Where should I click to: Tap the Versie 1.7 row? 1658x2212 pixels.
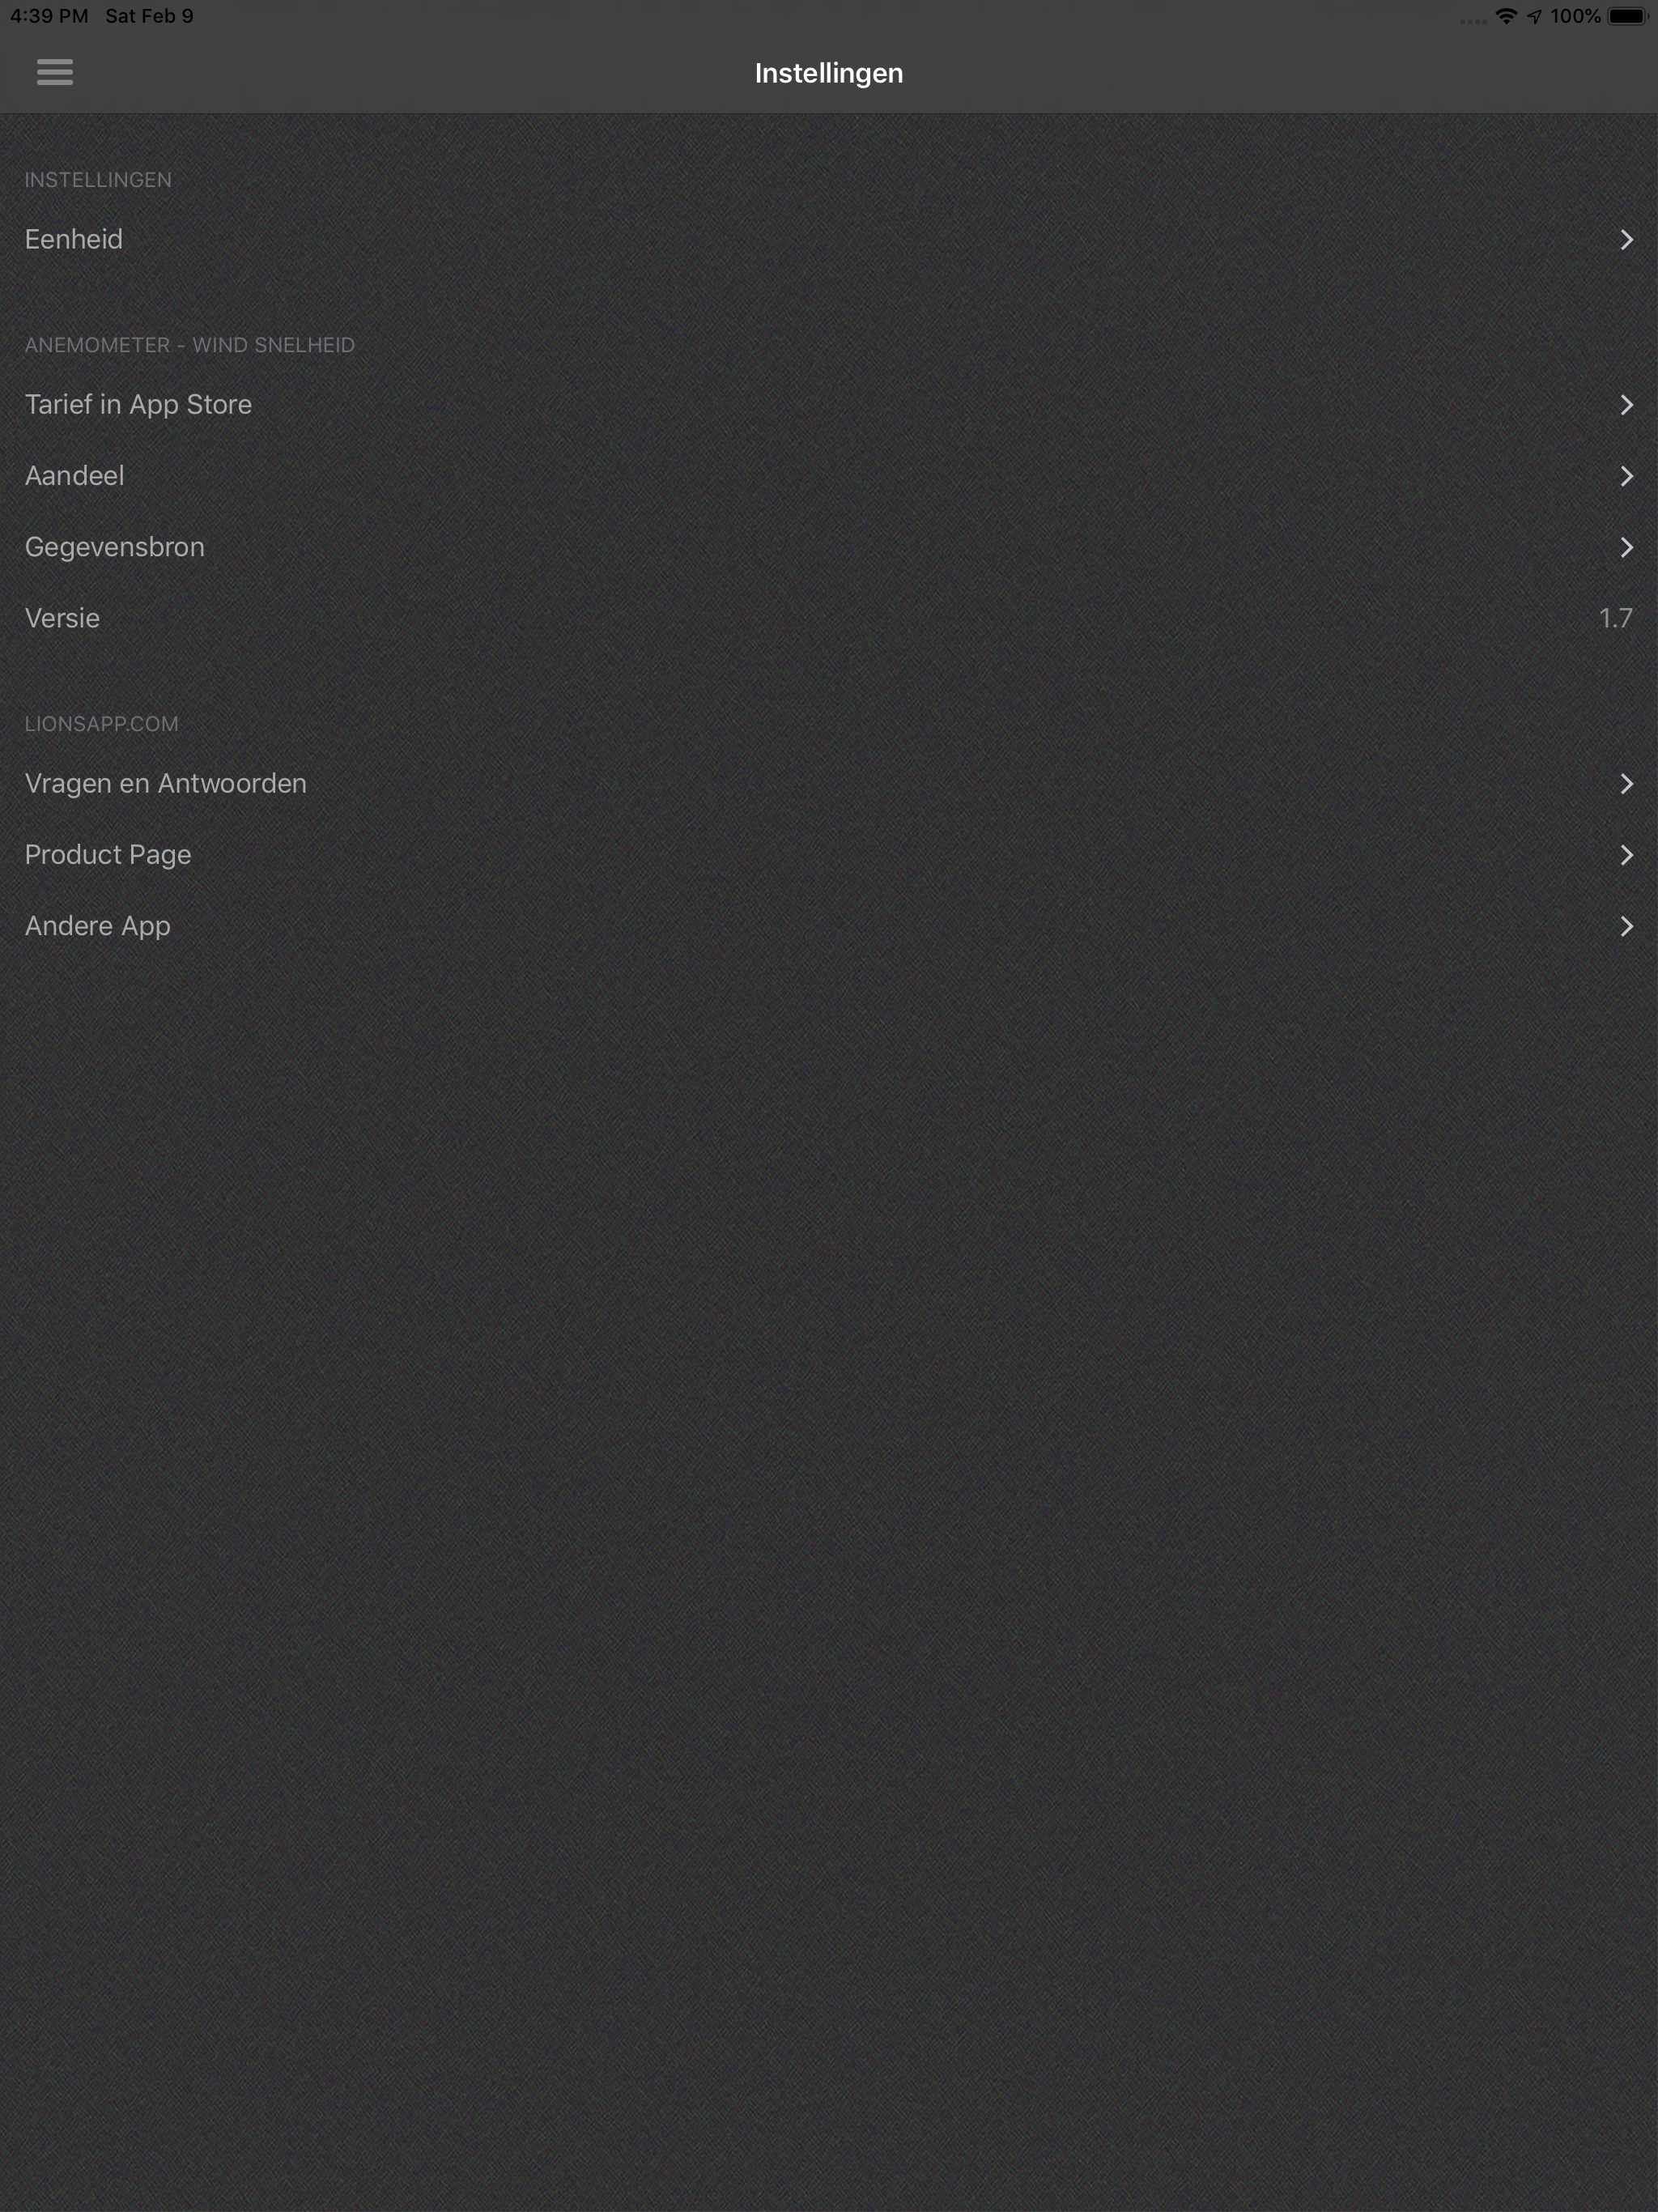click(829, 618)
